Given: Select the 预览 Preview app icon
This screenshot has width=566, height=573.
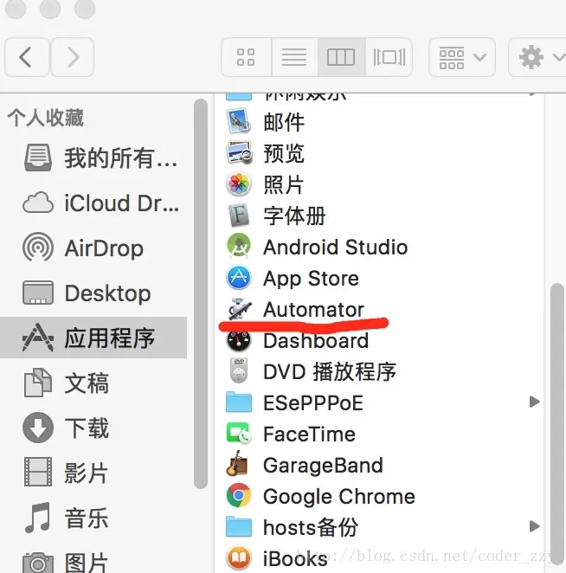Looking at the screenshot, I should pos(239,152).
